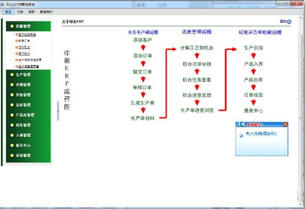Click the 添加客户 flowchart step
Screen dimensions: 305x209
[142, 40]
